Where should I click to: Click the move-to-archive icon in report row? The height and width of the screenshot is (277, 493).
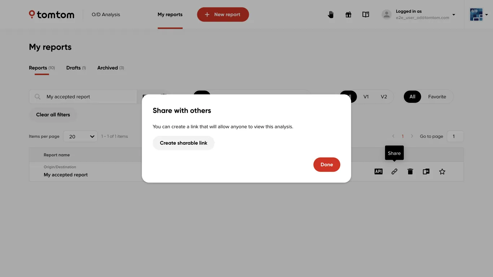(x=426, y=172)
